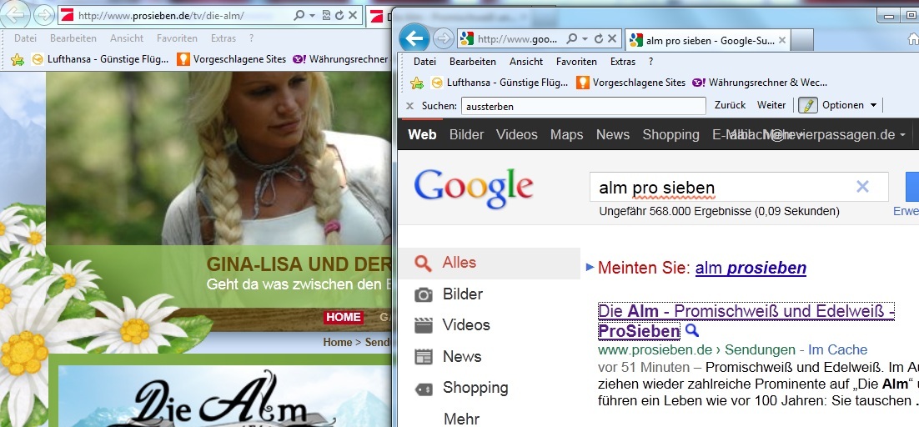This screenshot has width=919, height=427.
Task: Open the Favoriten menu in the ProSieben window
Action: tap(177, 38)
